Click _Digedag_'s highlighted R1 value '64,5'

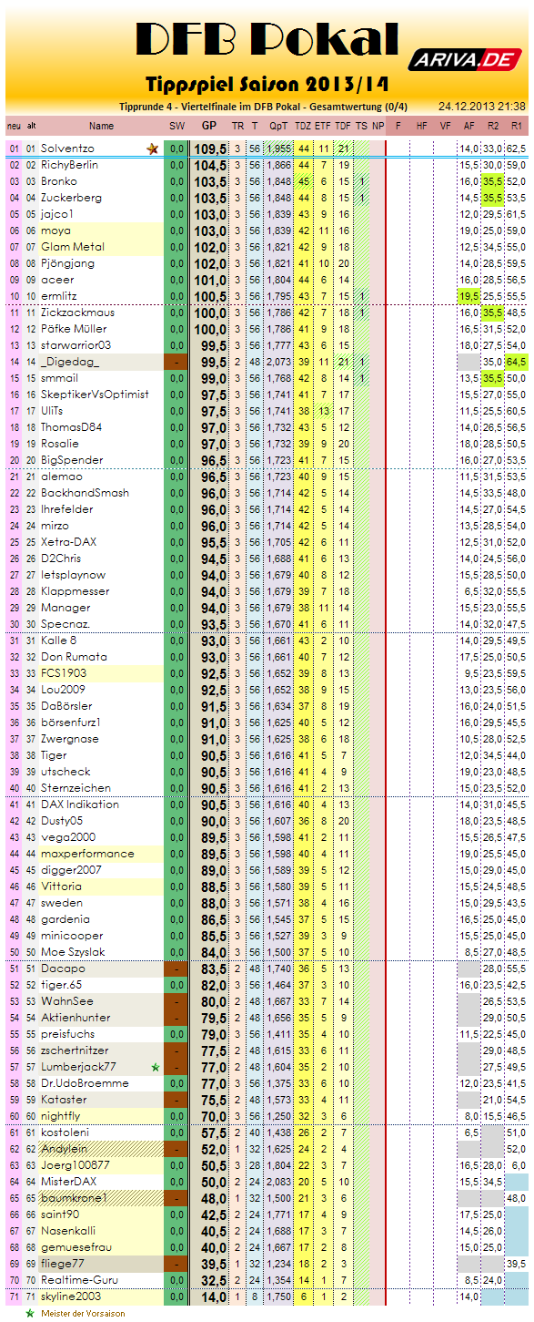click(x=516, y=362)
